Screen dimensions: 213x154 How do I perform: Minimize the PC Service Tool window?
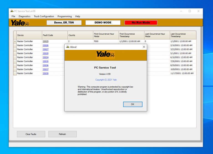181,11
